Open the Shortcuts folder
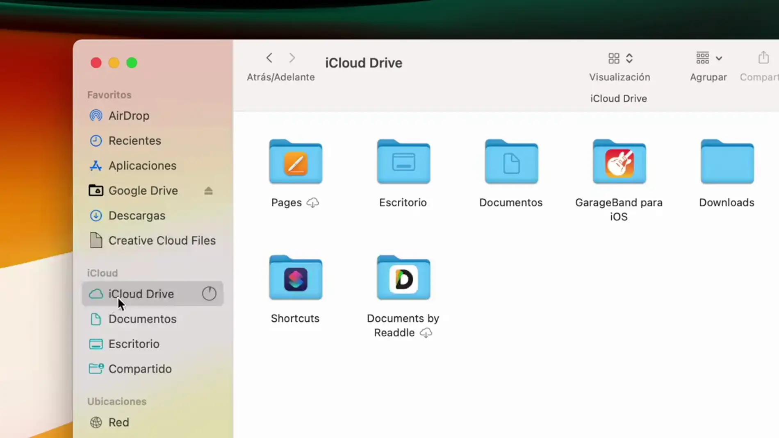This screenshot has height=438, width=779. (x=295, y=278)
